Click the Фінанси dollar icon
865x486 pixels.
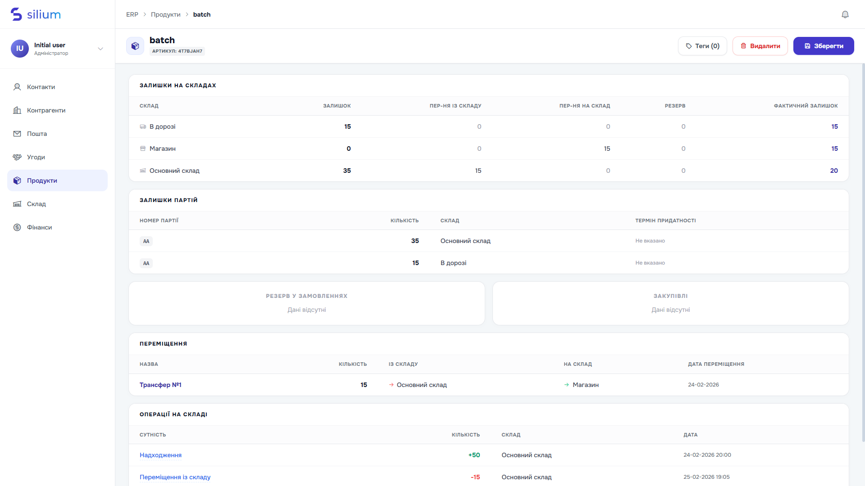17,227
